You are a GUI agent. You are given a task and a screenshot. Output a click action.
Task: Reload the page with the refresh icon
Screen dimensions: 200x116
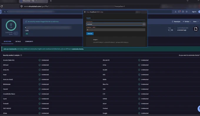[2, 6]
